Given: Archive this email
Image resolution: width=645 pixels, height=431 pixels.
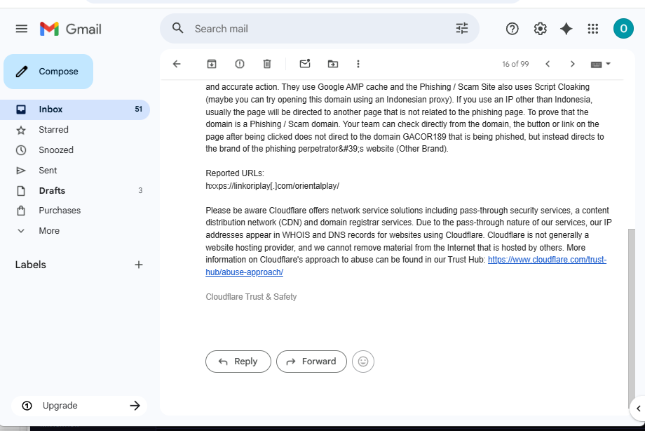Looking at the screenshot, I should 212,64.
